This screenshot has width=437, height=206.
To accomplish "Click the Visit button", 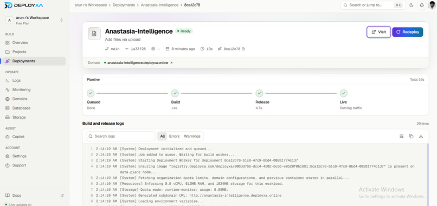I will click(x=378, y=32).
